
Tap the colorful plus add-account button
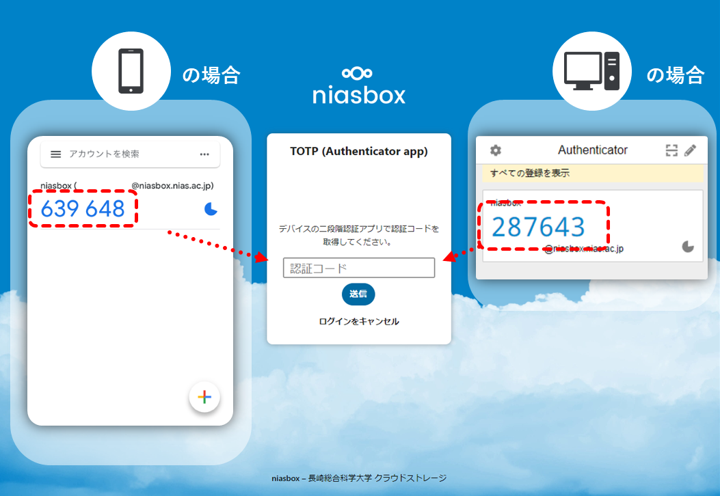pyautogui.click(x=204, y=397)
